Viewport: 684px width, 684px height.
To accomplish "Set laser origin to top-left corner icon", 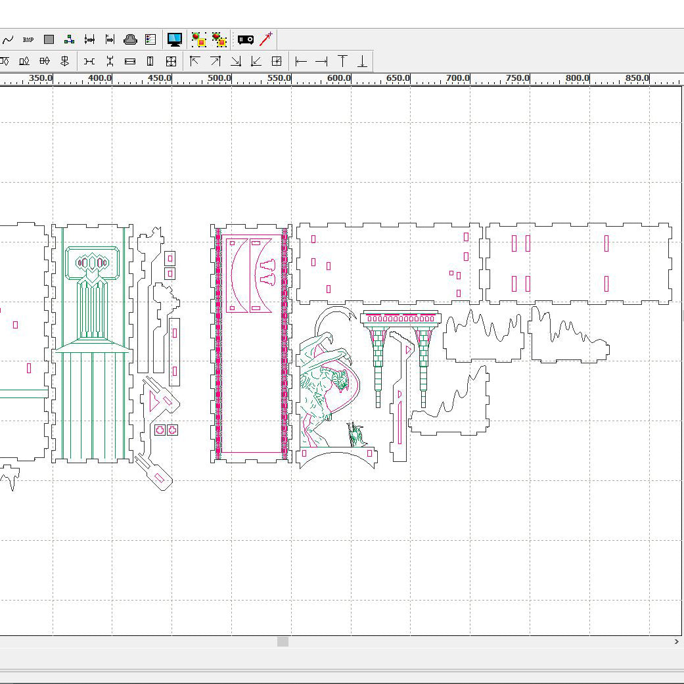I will tap(194, 61).
